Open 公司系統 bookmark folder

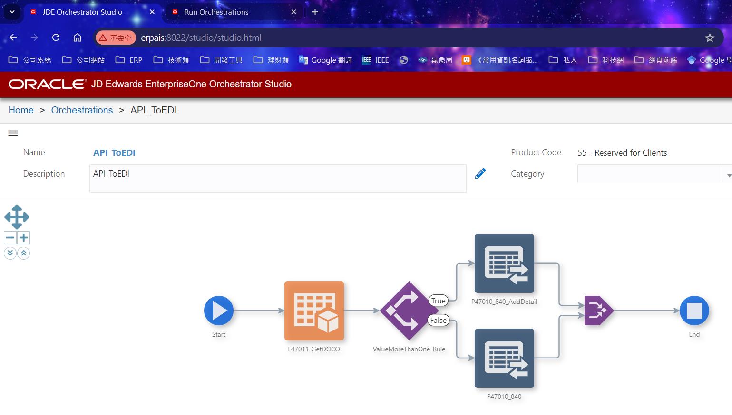[x=29, y=60]
